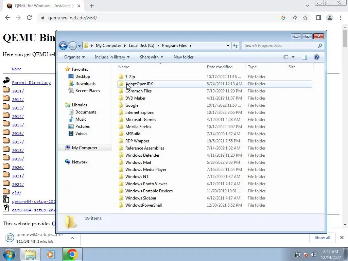Image resolution: width=348 pixels, height=261 pixels.
Task: Bookmark page with star icon
Action: pyautogui.click(x=305, y=18)
